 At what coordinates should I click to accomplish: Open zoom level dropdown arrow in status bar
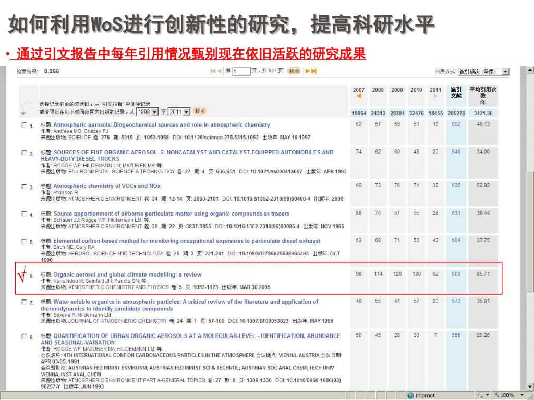(x=522, y=395)
